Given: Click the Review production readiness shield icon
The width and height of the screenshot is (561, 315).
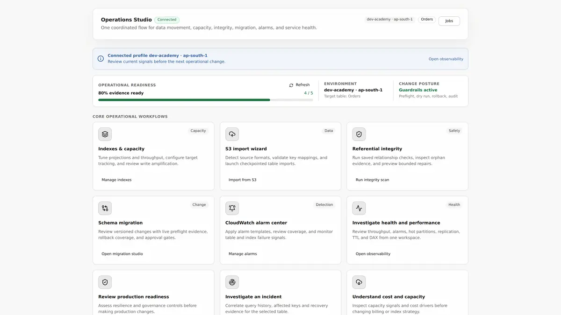Looking at the screenshot, I should tap(105, 282).
